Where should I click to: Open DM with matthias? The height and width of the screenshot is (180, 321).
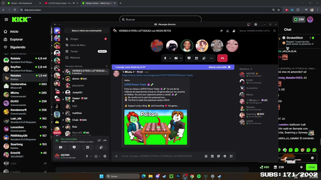86,113
